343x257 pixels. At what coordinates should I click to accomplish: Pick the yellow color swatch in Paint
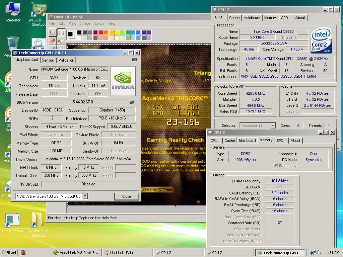(x=117, y=32)
